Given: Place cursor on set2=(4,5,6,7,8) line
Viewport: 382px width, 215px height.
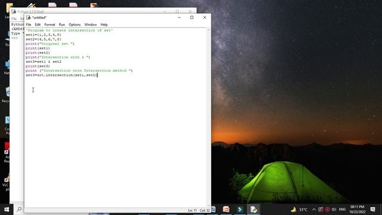Looking at the screenshot, I should [x=44, y=39].
